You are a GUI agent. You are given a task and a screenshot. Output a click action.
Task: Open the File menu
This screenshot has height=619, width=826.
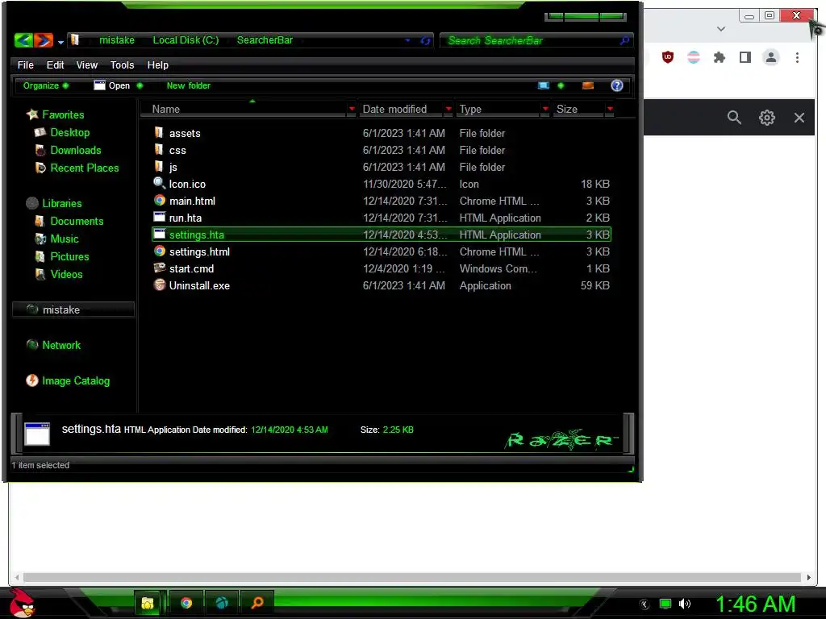click(x=25, y=64)
